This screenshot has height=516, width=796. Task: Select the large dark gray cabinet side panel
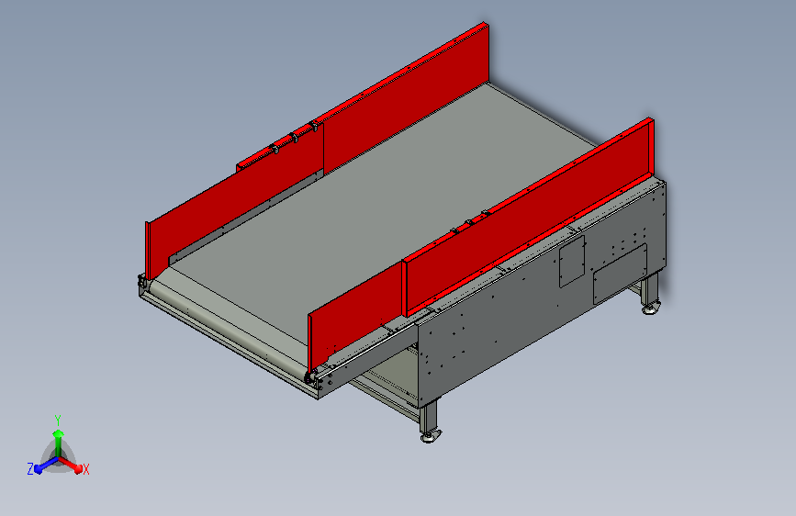point(541,296)
